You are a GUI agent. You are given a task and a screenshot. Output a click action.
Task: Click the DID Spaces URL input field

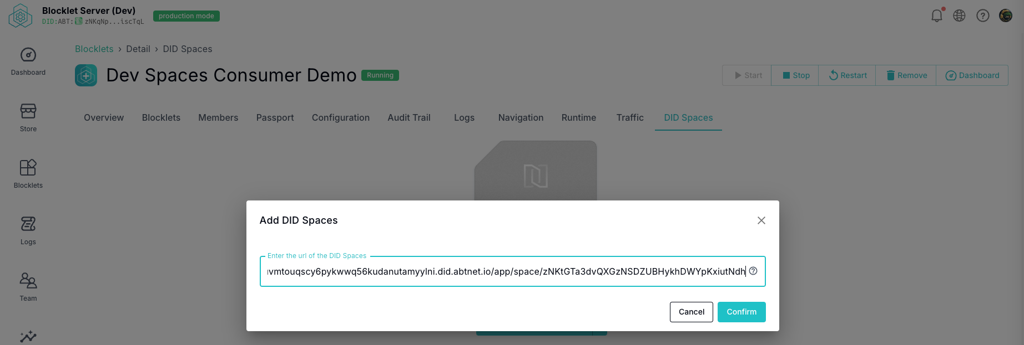click(x=505, y=271)
